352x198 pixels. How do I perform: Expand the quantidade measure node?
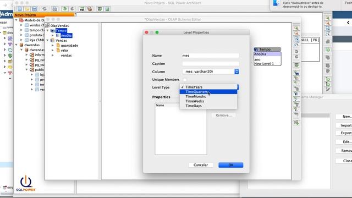pos(53,45)
